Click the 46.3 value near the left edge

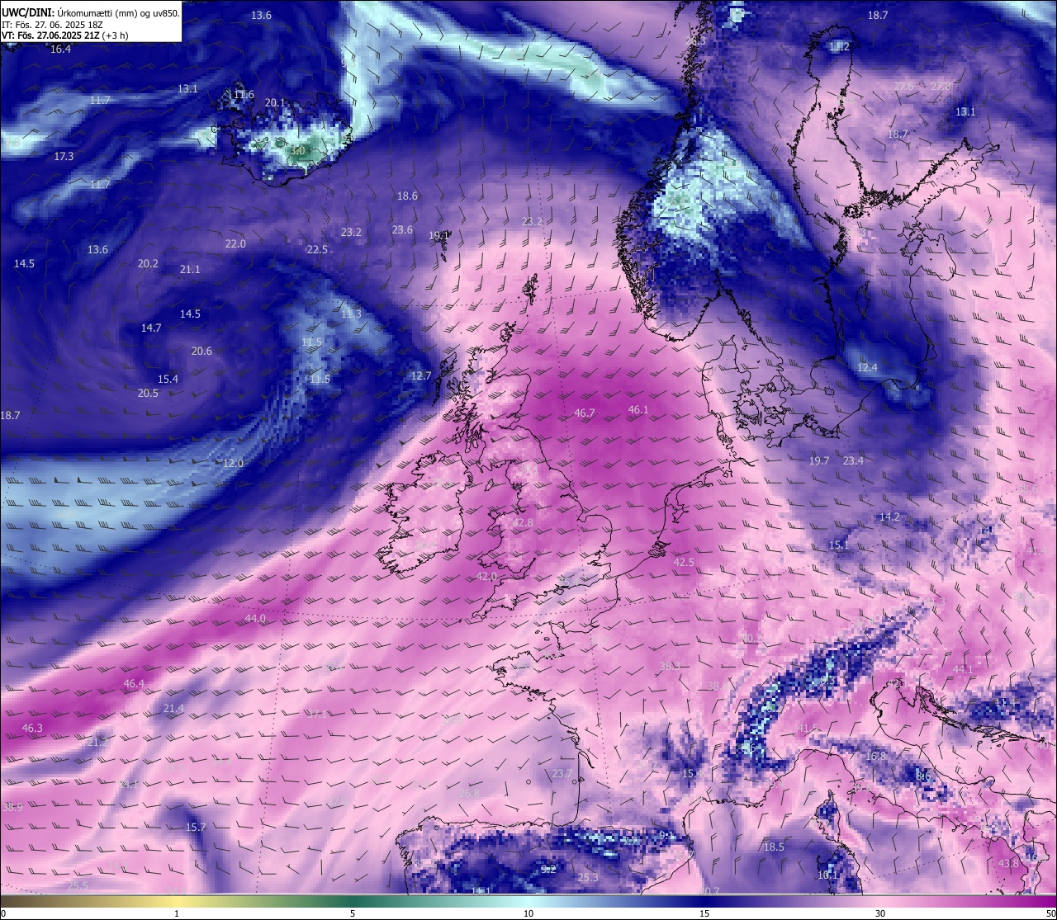pos(32,729)
